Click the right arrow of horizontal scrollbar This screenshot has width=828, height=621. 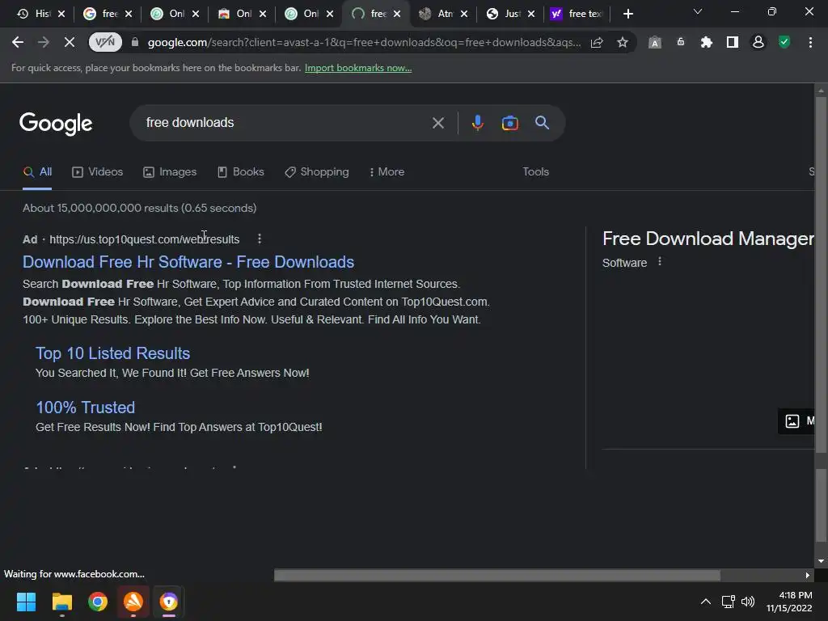click(808, 575)
